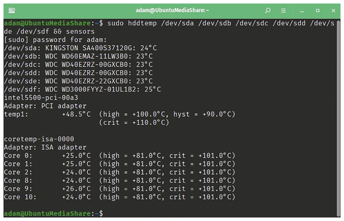
Task: Close the terminal window
Action: [x=333, y=10]
